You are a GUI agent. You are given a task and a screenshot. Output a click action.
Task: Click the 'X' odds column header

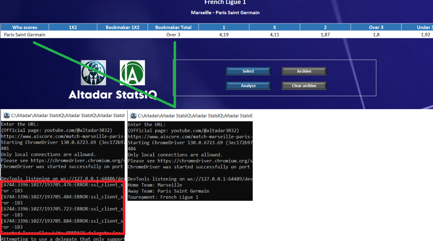pos(275,27)
